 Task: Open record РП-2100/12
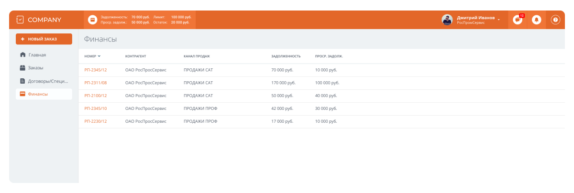(96, 96)
